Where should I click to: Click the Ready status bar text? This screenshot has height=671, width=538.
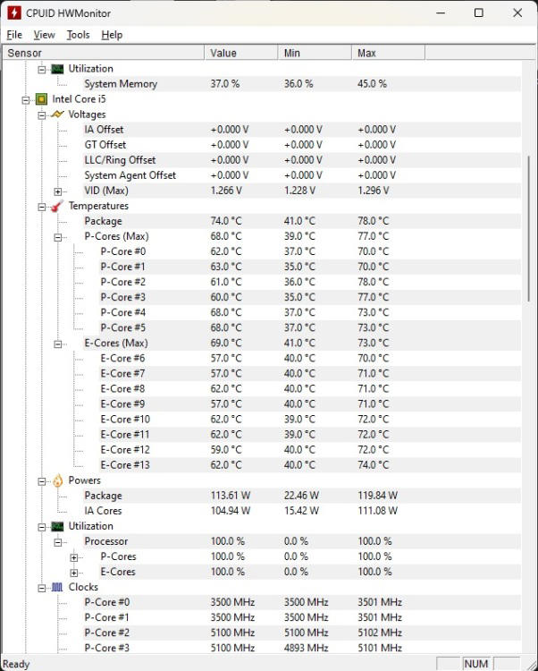point(16,664)
